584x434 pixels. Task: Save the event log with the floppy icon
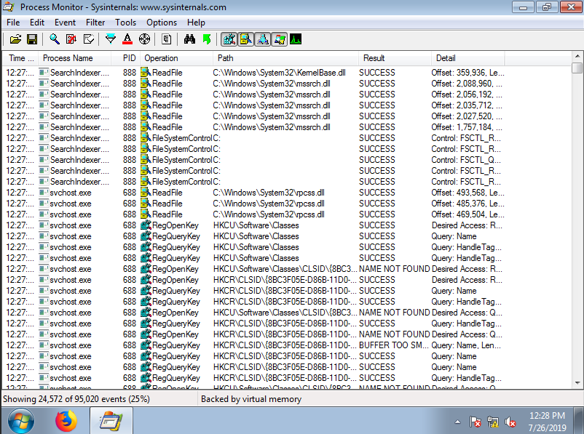click(32, 39)
